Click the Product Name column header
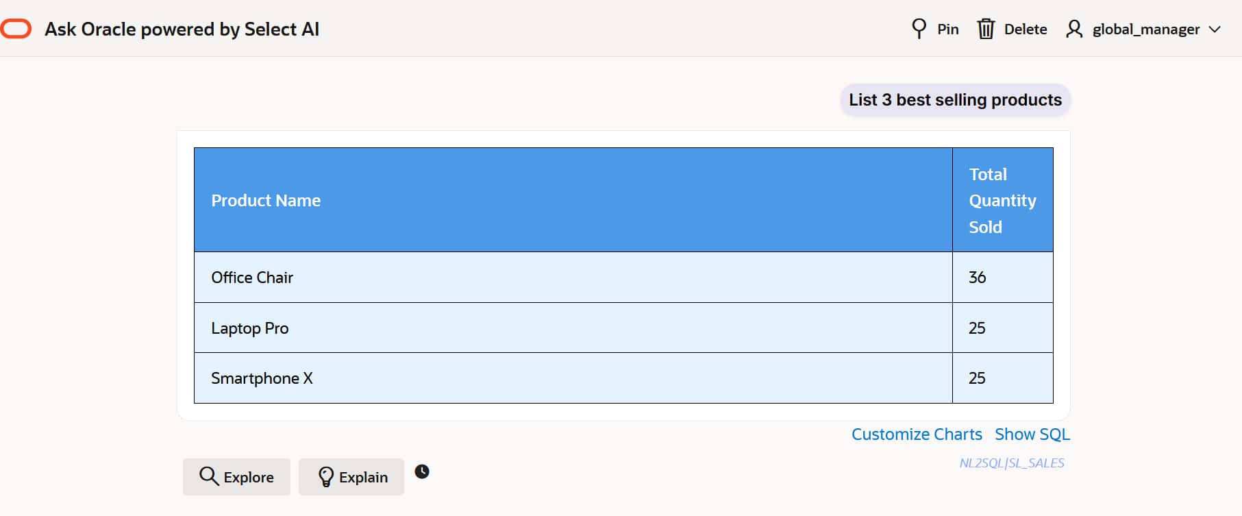Image resolution: width=1242 pixels, height=516 pixels. coord(266,201)
